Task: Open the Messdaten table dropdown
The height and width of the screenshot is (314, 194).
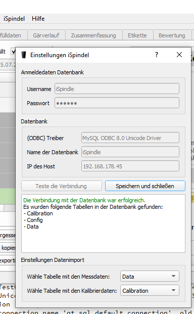Action: (150, 277)
